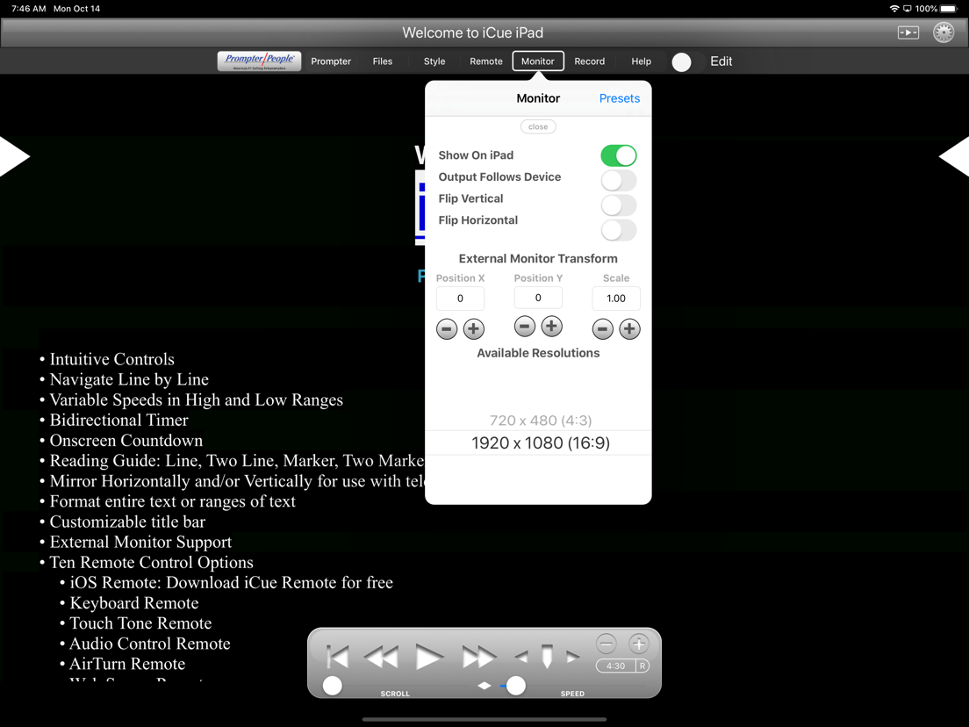Click the minus button above the timer
969x727 pixels.
tap(607, 644)
